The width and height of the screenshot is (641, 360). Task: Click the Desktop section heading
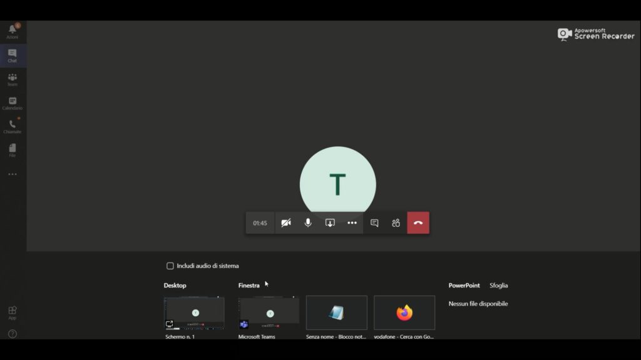tap(175, 285)
